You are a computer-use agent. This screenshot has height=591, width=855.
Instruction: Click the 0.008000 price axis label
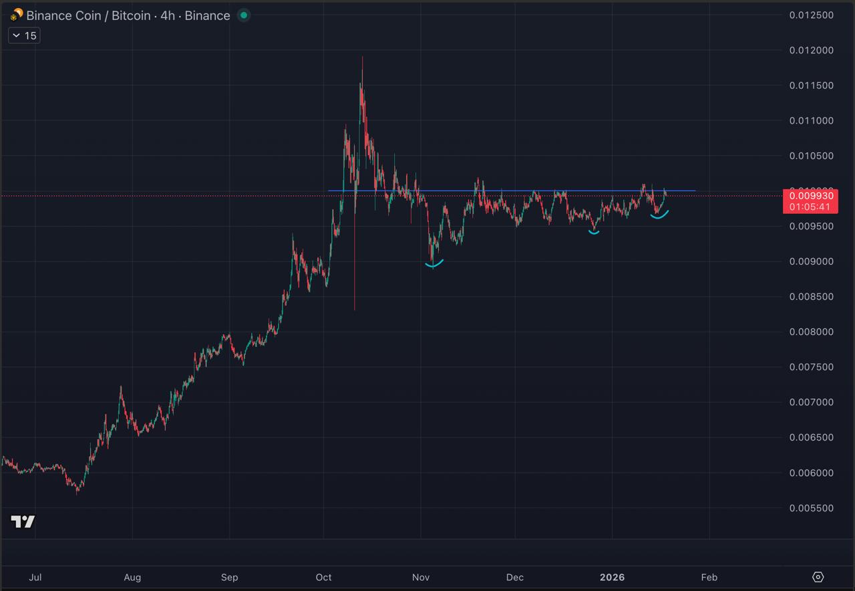811,332
